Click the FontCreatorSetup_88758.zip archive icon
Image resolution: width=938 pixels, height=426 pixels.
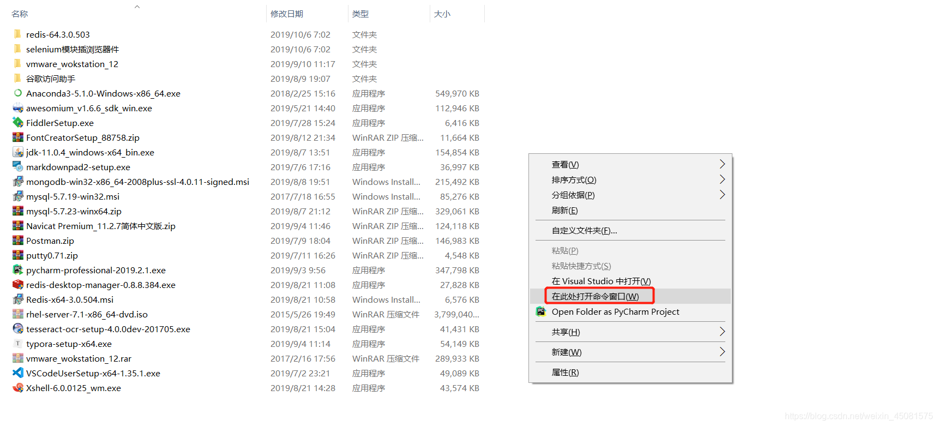pos(18,137)
